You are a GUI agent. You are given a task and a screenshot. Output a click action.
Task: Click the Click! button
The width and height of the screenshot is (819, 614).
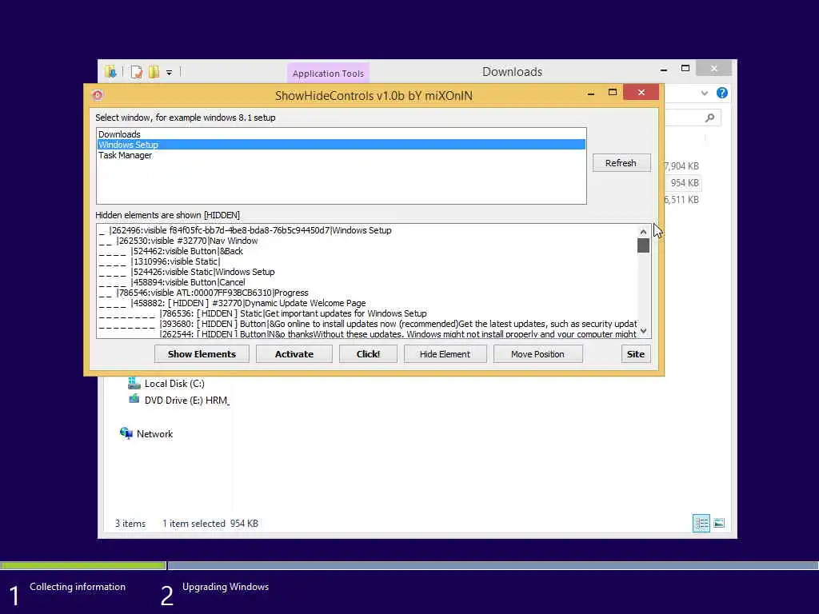tap(368, 354)
